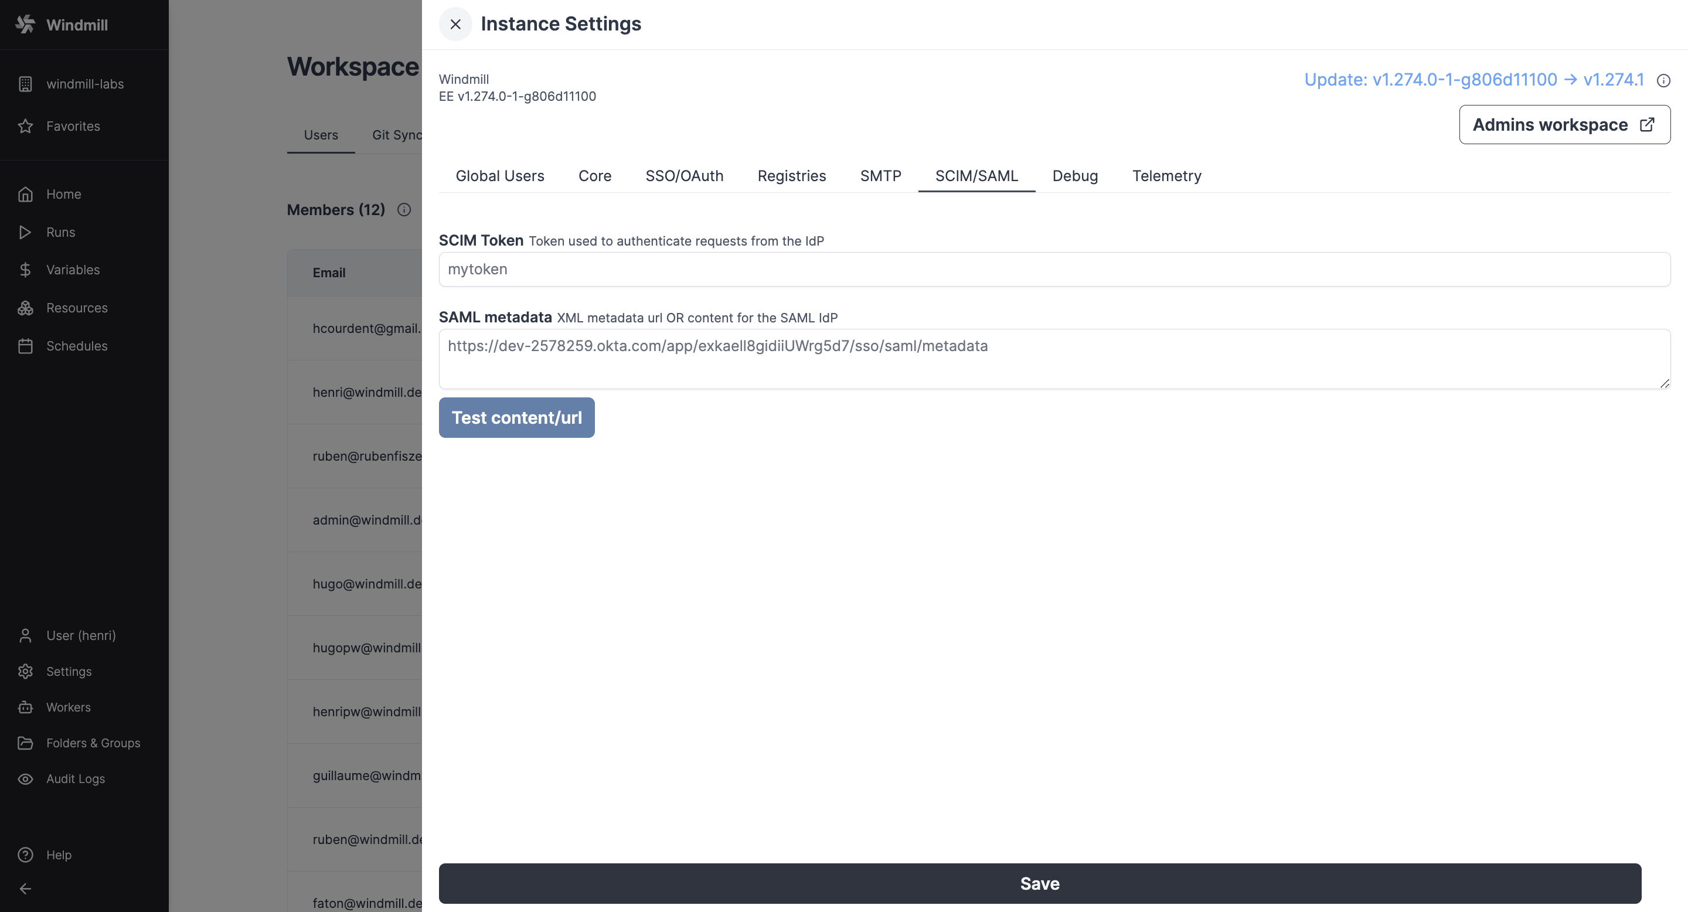Viewport: 1688px width, 912px height.
Task: Click the info icon next to Members (12)
Action: pos(404,210)
